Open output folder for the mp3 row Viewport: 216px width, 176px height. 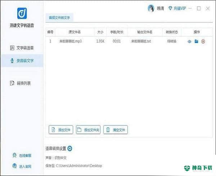(x=196, y=41)
